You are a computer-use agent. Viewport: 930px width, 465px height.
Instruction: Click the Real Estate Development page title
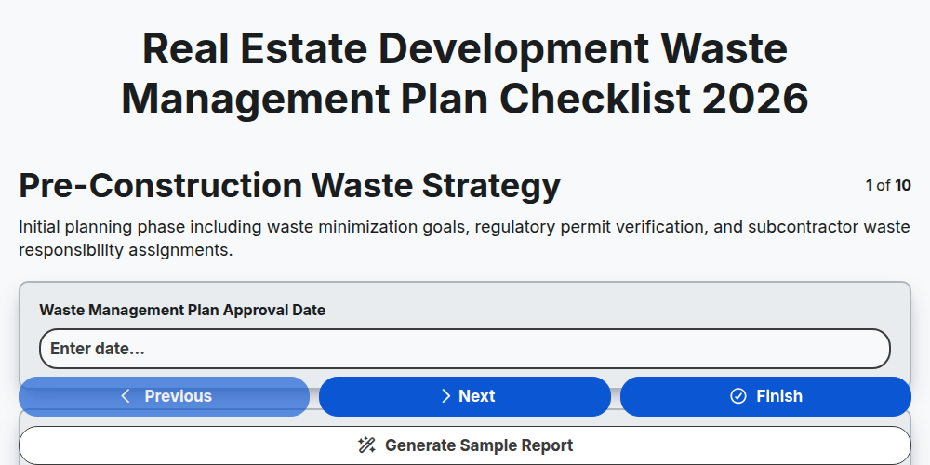point(465,73)
